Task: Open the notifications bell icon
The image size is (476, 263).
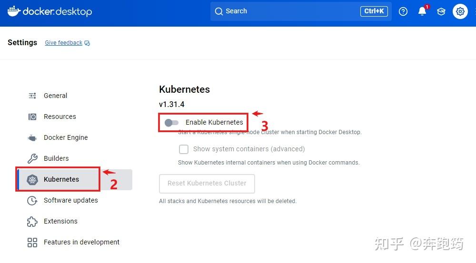Action: (x=422, y=11)
